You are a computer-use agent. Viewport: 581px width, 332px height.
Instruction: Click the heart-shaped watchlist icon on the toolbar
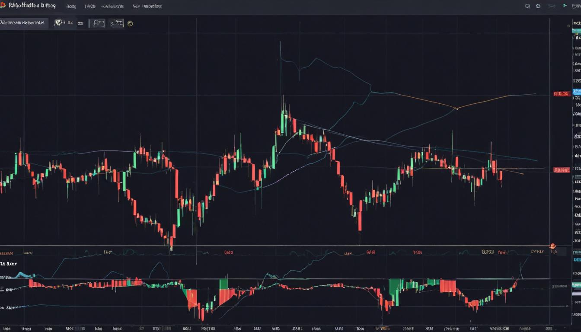tap(58, 22)
